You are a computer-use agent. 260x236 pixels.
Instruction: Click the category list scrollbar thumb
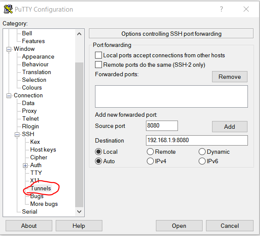click(x=79, y=135)
